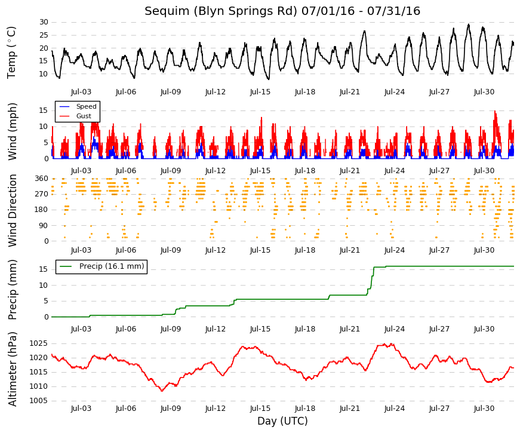Select the blue Speed legend line
This screenshot has height=433, width=520.
click(64, 106)
